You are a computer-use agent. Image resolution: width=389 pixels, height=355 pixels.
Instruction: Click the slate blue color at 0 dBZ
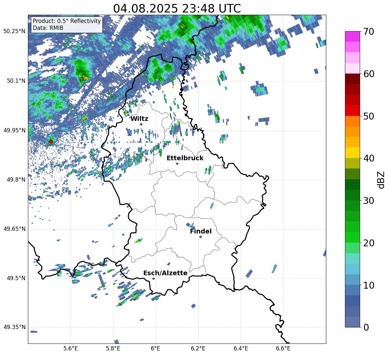tap(352, 322)
